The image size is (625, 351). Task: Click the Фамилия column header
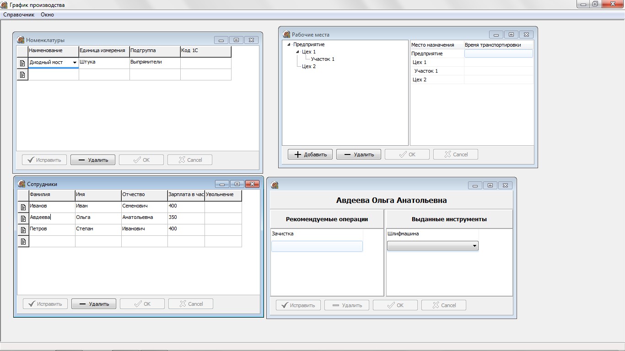pyautogui.click(x=52, y=195)
